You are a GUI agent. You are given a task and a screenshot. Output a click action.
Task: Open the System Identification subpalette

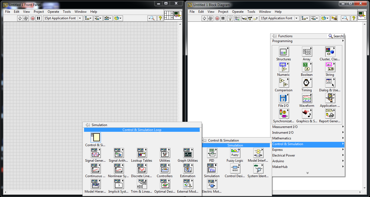coord(258,169)
